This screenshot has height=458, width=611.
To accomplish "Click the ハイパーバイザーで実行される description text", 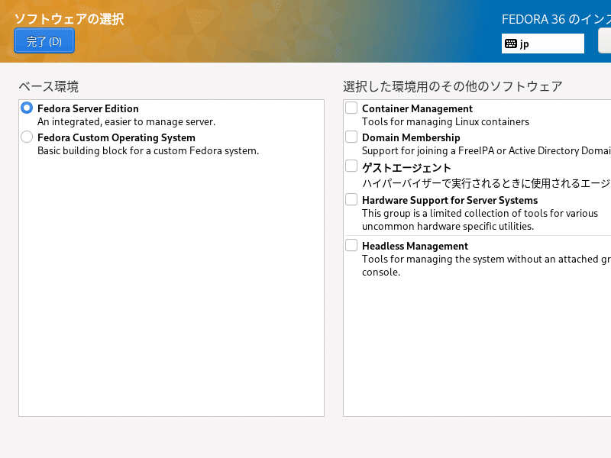I will click(x=487, y=183).
